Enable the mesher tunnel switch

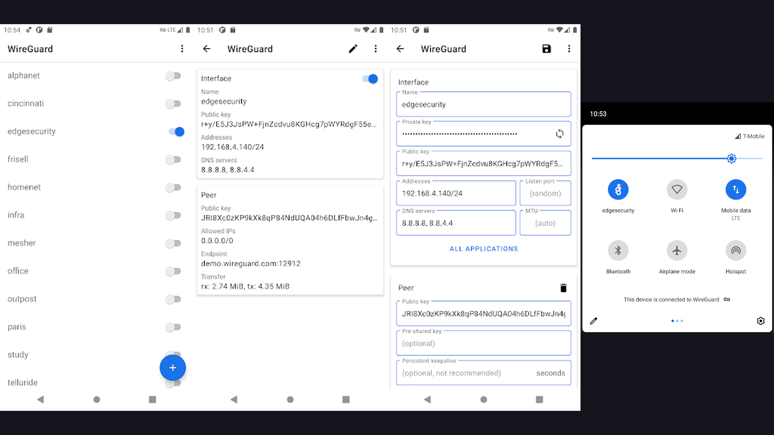coord(173,243)
